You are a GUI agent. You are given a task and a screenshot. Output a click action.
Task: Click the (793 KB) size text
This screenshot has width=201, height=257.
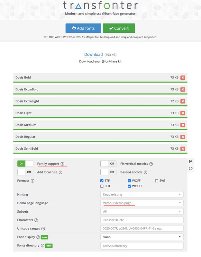[110, 55]
